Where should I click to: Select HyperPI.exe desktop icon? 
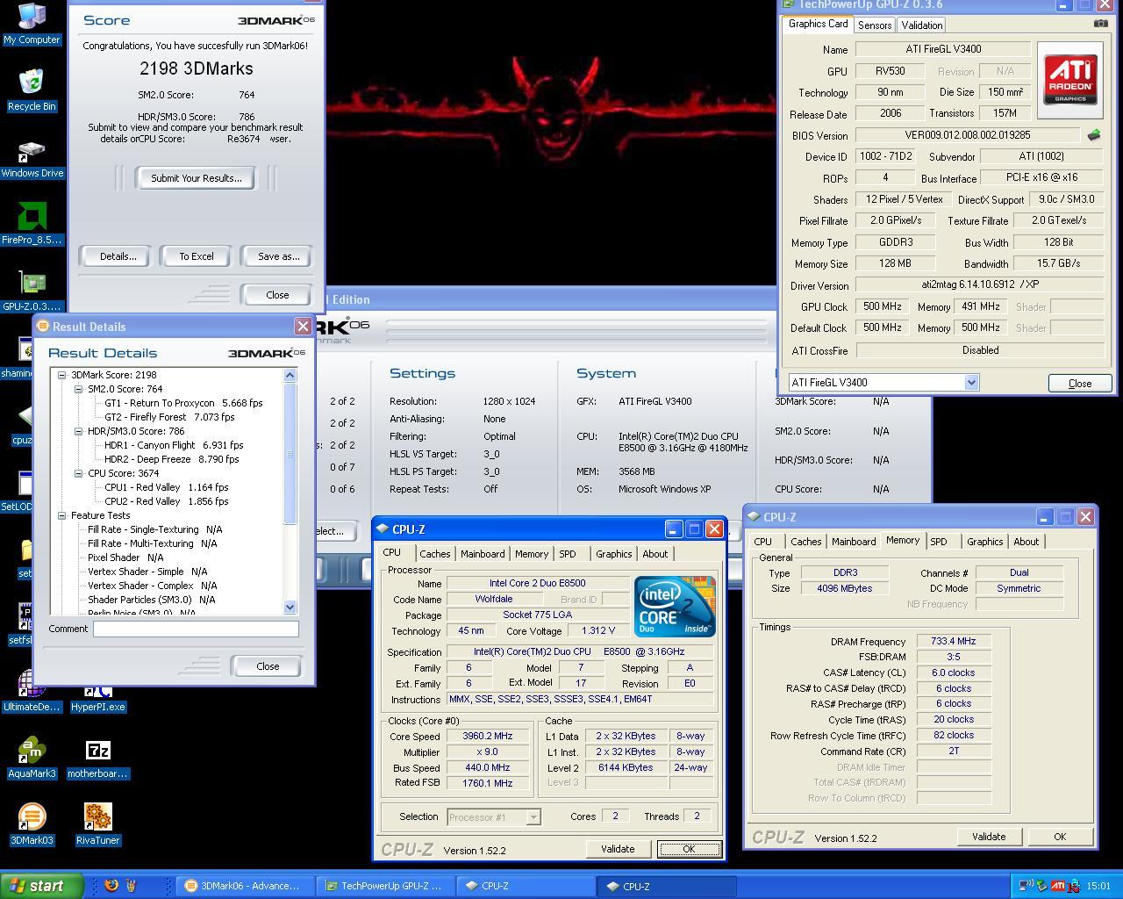tap(97, 698)
